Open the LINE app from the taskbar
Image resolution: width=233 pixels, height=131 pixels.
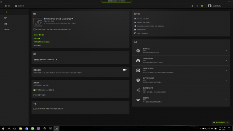click(33, 129)
